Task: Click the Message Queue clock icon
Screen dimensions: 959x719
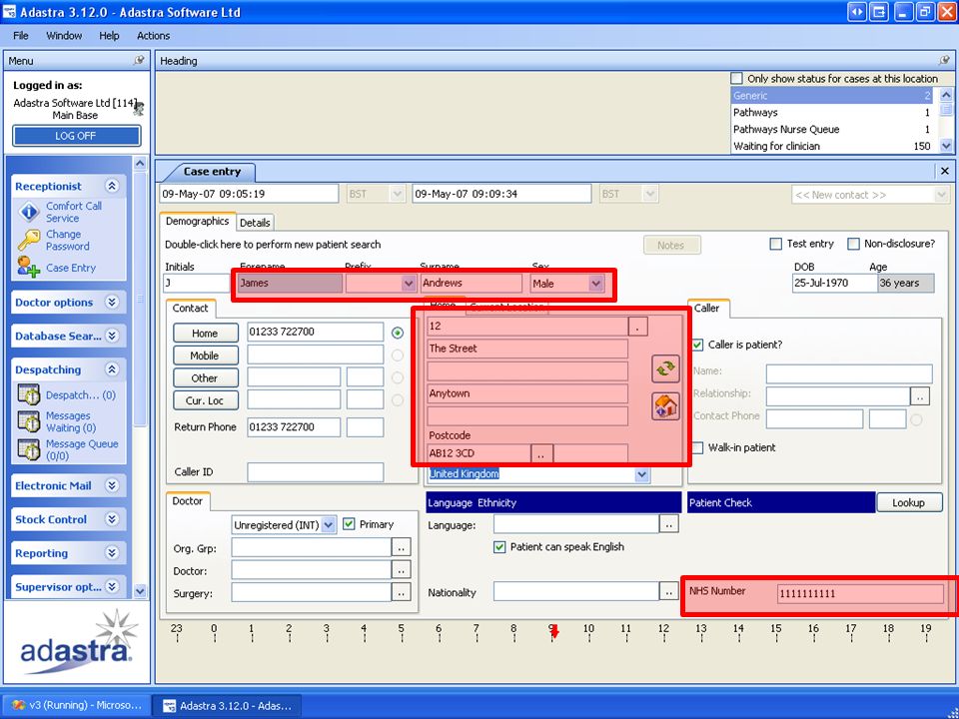Action: (x=29, y=449)
